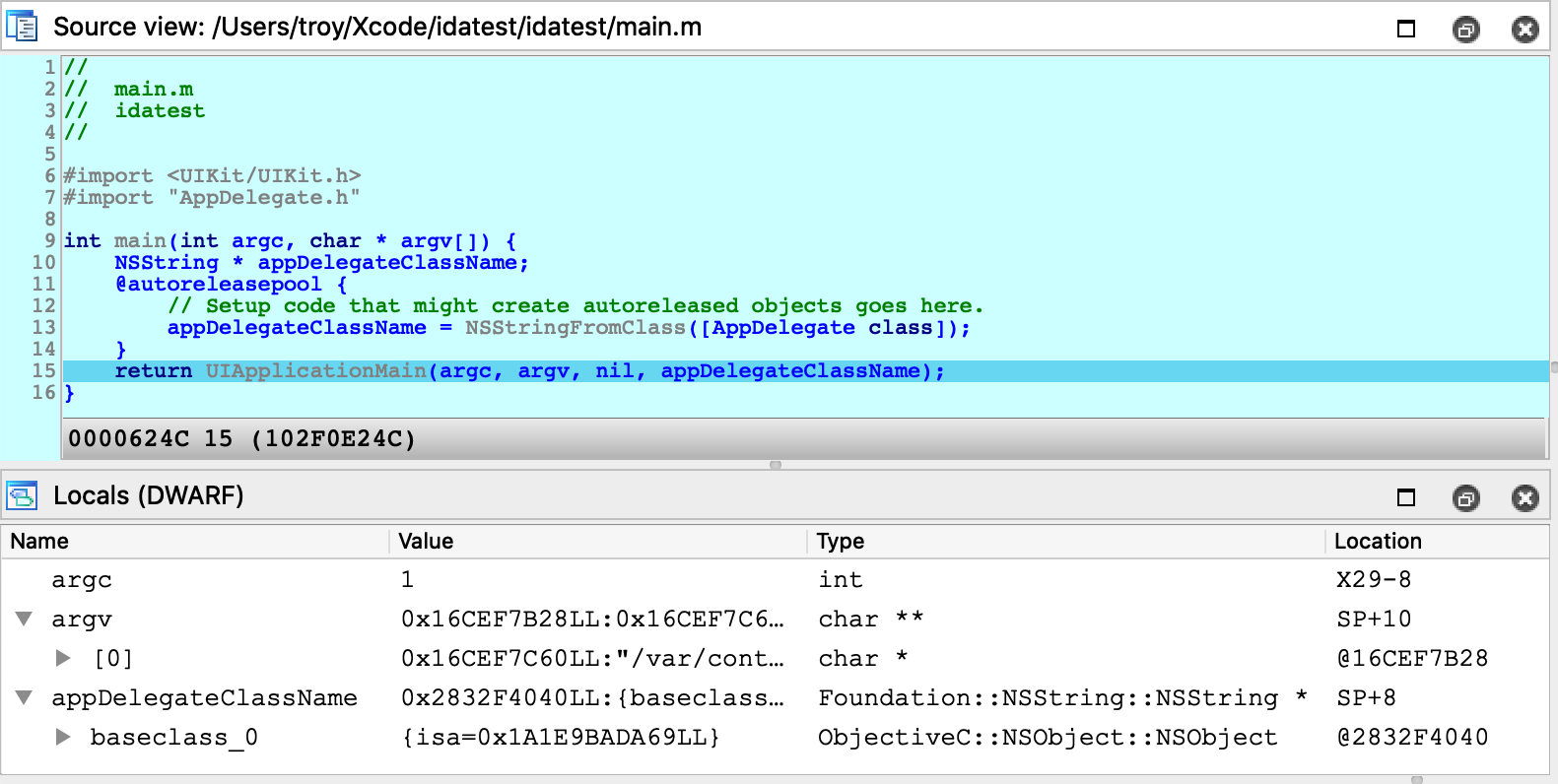This screenshot has height=784, width=1558.
Task: Click the Source view panel icon
Action: [22, 27]
